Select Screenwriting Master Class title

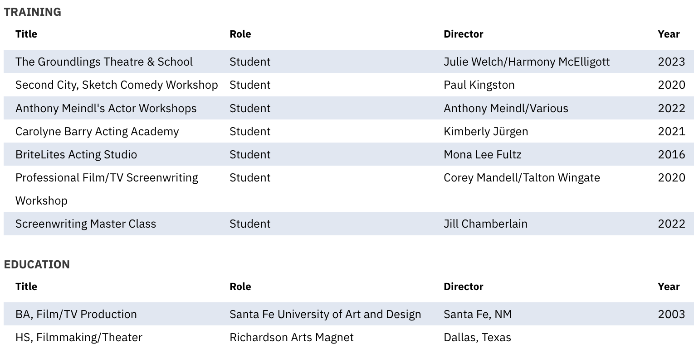[x=86, y=224]
